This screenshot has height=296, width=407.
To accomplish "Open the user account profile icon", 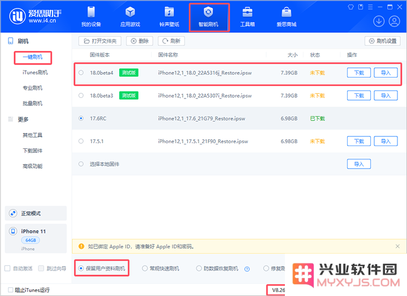I will point(394,22).
